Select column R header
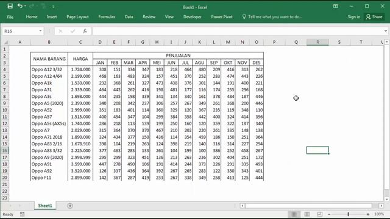The width and height of the screenshot is (390, 219). pyautogui.click(x=317, y=42)
